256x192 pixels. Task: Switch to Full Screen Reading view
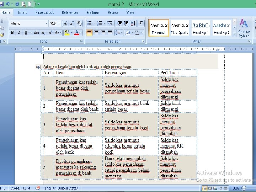pos(210,188)
